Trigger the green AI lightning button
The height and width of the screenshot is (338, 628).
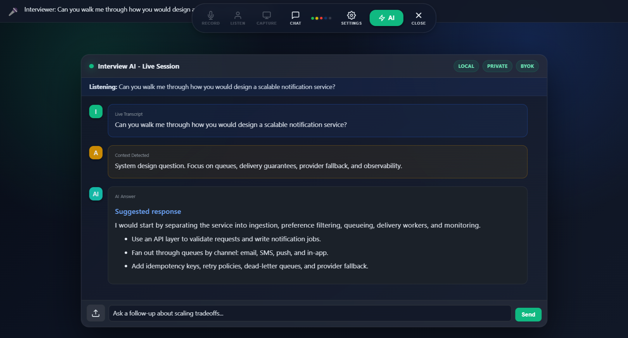[386, 18]
